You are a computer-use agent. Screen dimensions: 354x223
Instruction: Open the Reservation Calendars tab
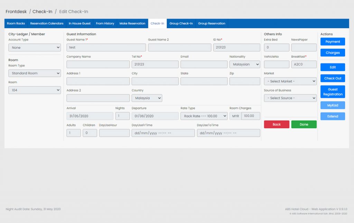(47, 23)
